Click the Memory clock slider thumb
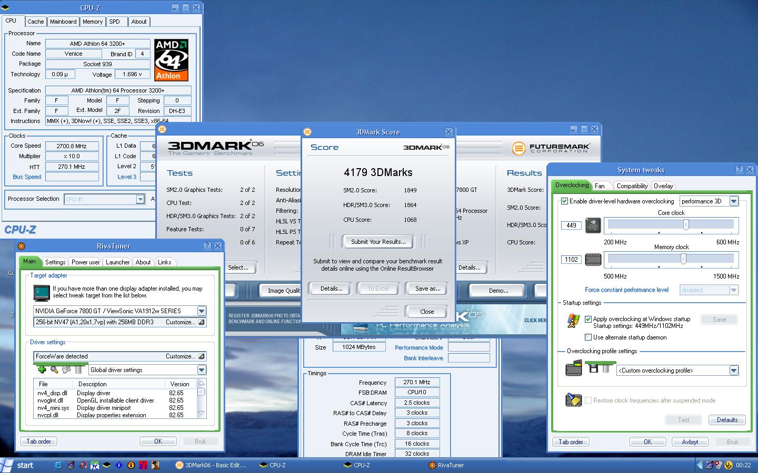The height and width of the screenshot is (473, 758). click(683, 259)
